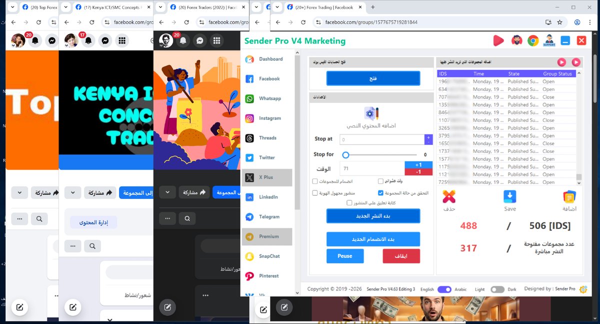Open Messenger in Kenya ICT/SMC window
600x324 pixels.
[105, 41]
